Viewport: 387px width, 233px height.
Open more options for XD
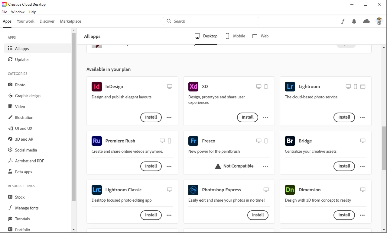point(265,117)
